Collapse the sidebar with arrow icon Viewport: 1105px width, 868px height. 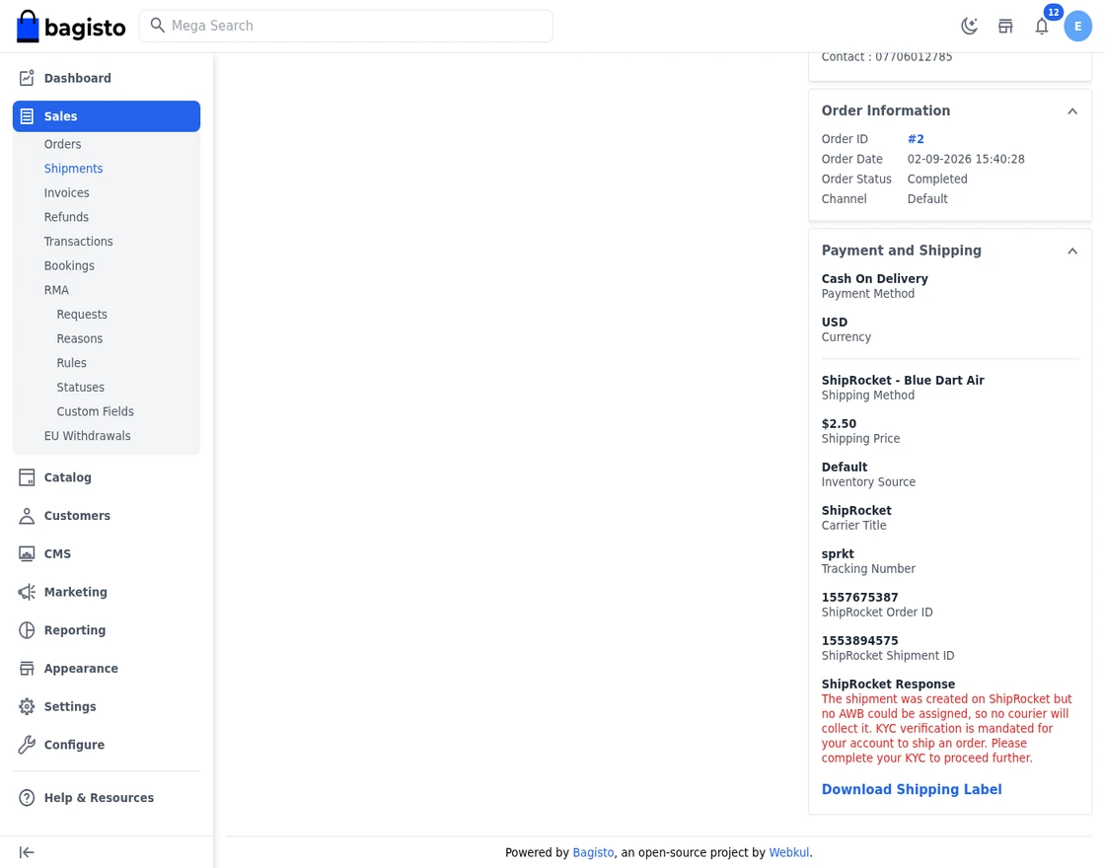coord(27,852)
